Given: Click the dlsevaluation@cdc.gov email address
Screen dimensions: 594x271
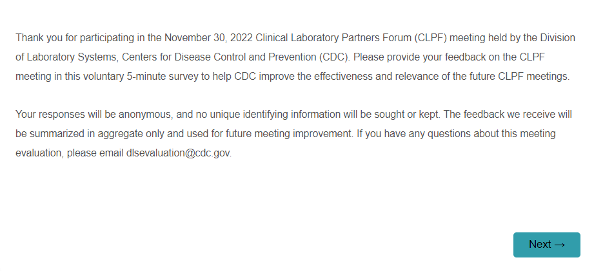Looking at the screenshot, I should click(x=178, y=154).
